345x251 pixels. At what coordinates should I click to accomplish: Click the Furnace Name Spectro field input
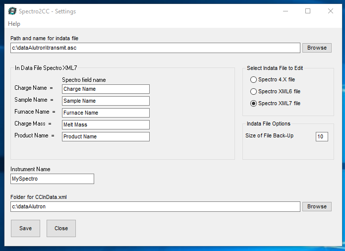[106, 113]
